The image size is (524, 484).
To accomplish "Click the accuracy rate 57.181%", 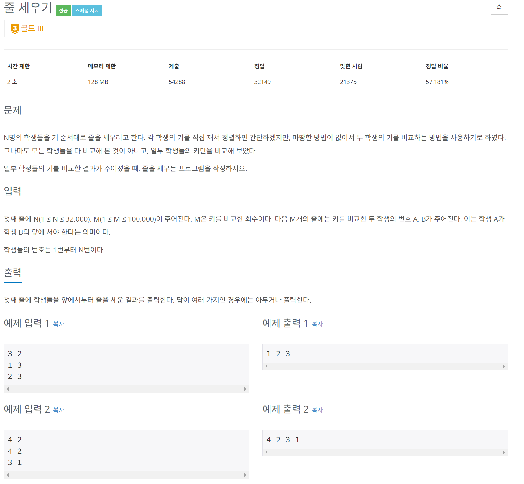I will coord(437,82).
